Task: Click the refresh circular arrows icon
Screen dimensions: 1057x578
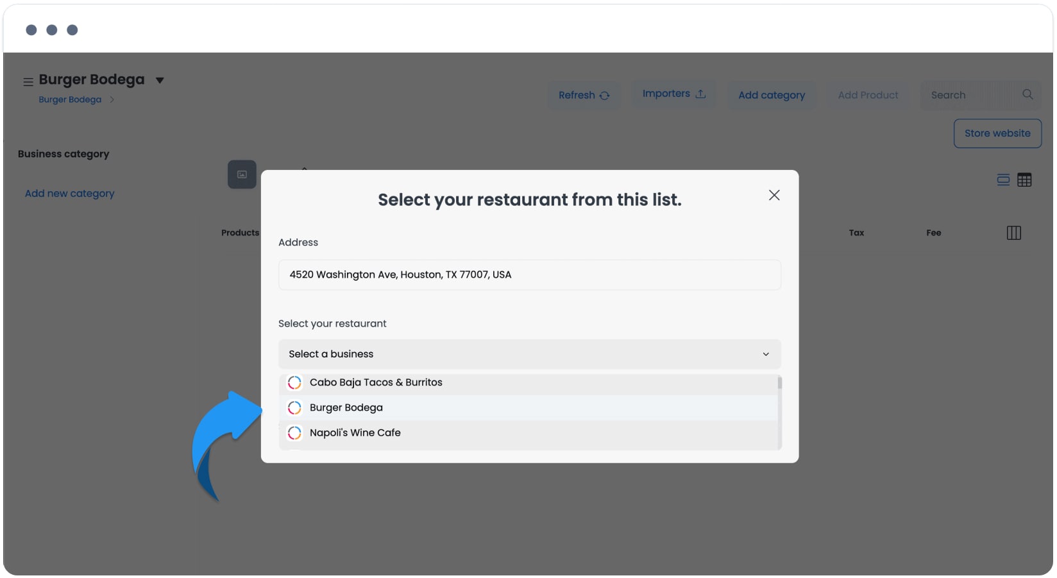Action: (x=604, y=96)
